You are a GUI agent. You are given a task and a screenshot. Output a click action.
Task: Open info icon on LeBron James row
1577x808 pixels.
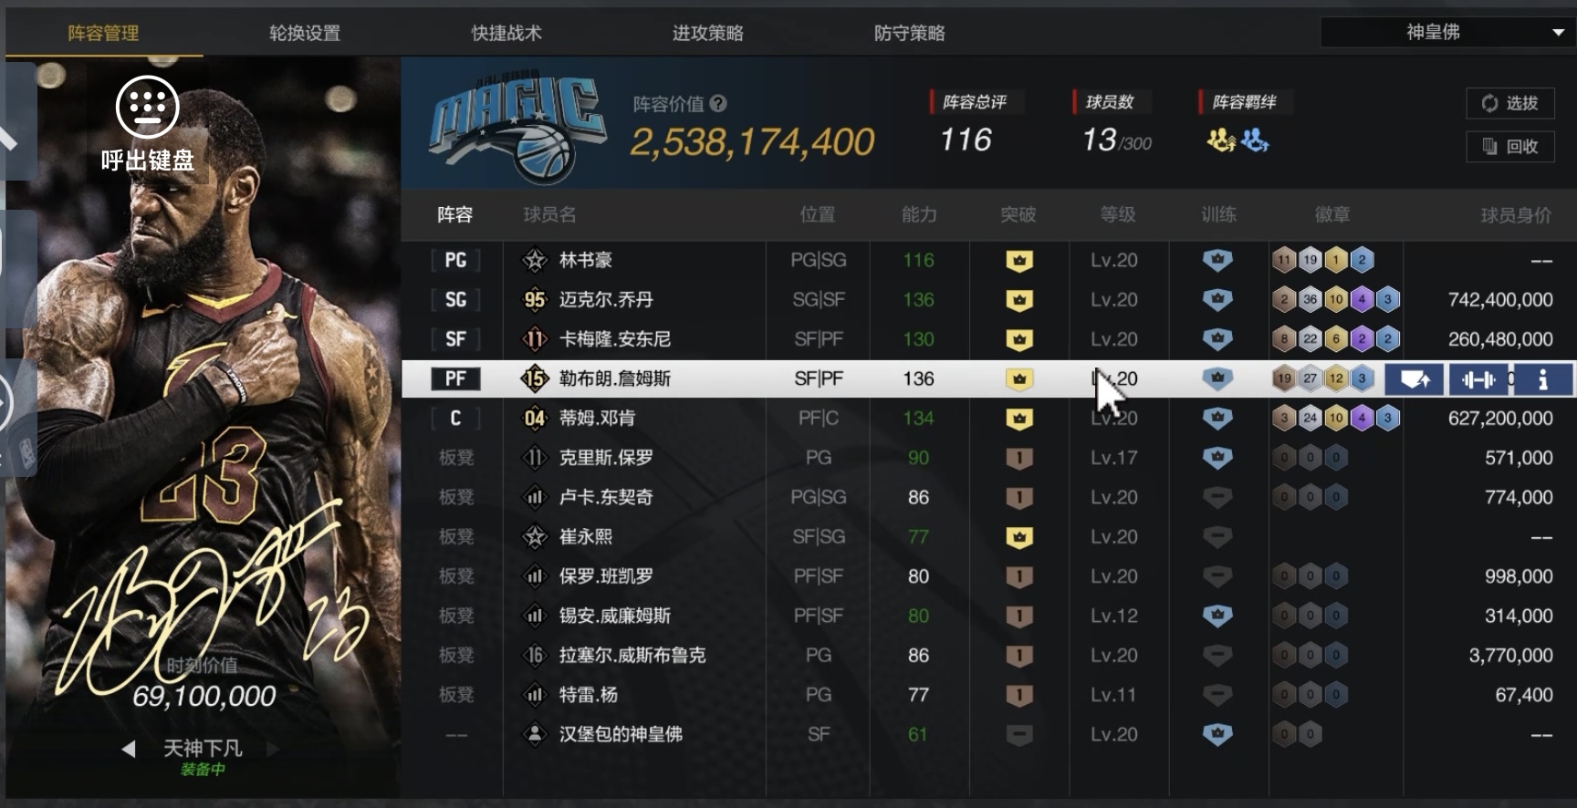(1542, 378)
